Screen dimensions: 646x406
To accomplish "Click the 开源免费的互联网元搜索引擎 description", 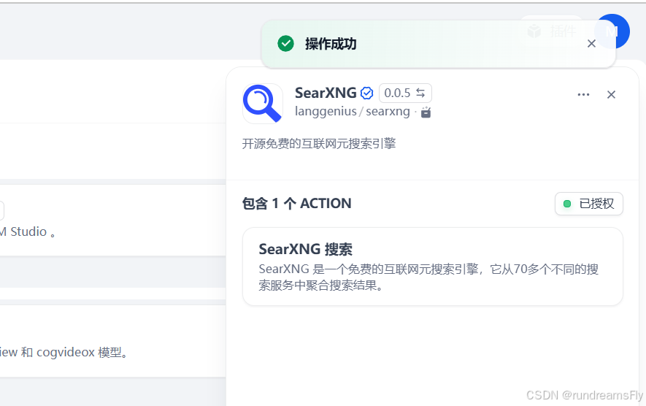I will [x=319, y=144].
